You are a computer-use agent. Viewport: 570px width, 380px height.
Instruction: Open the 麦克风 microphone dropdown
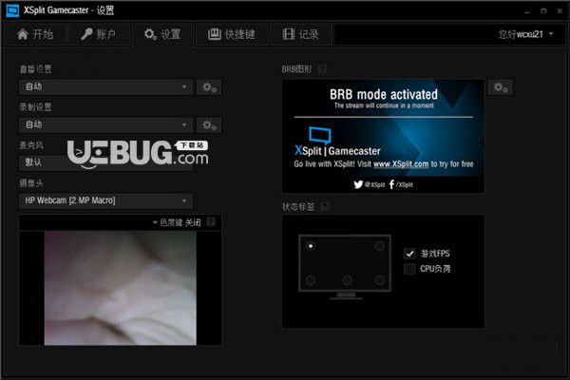pos(105,162)
